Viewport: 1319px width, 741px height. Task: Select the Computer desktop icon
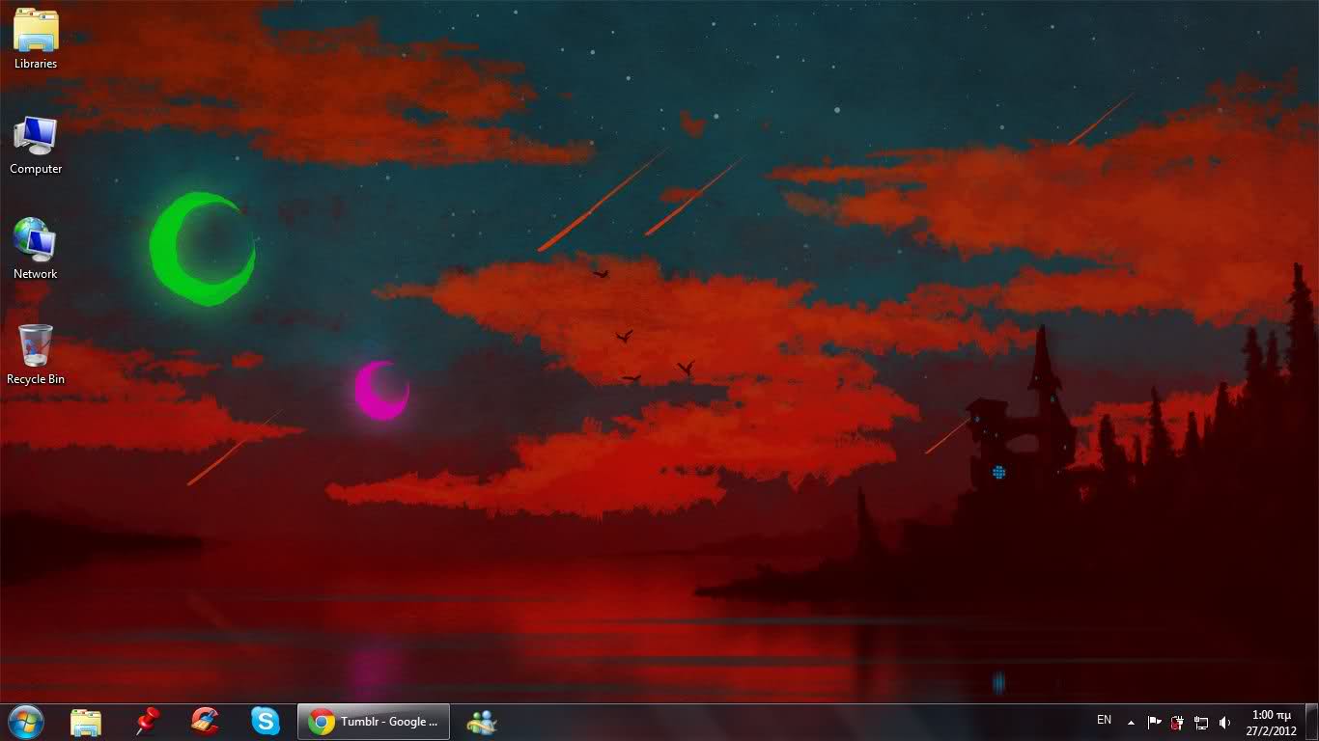click(36, 145)
